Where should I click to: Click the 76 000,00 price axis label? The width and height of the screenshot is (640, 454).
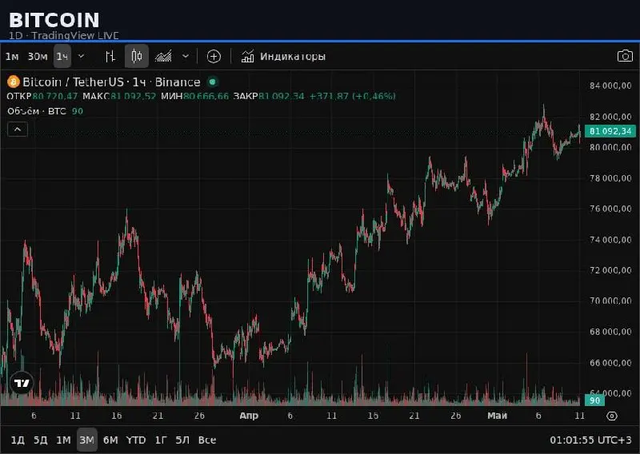[610, 209]
